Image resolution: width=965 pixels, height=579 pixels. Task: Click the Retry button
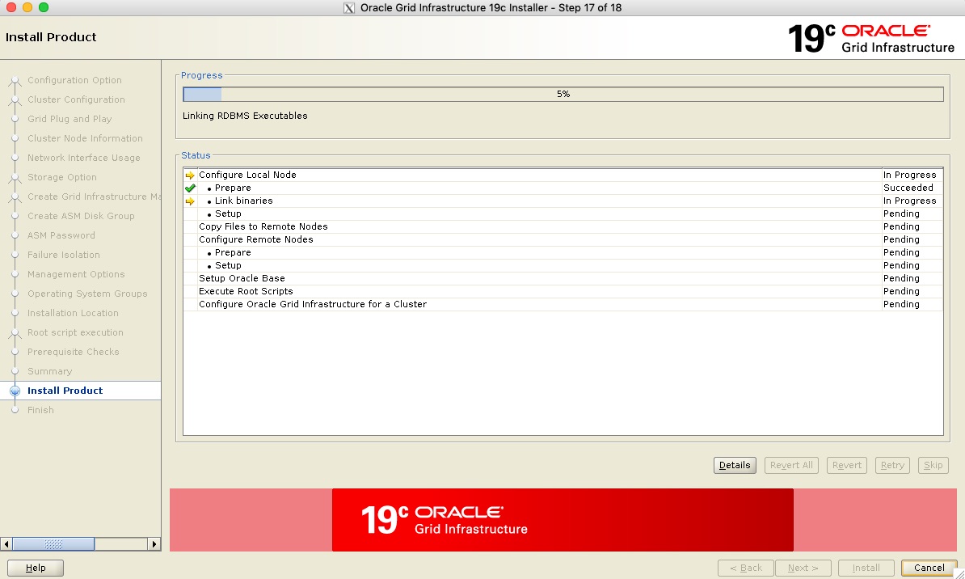click(x=892, y=465)
